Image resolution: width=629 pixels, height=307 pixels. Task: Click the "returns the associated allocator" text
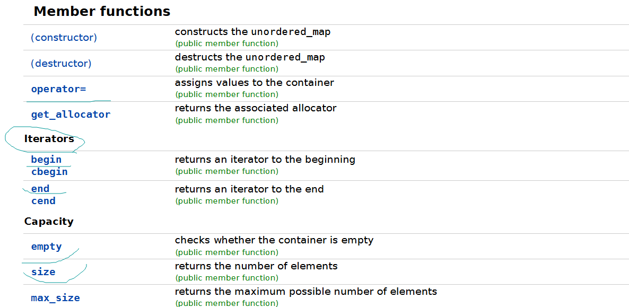click(x=256, y=108)
